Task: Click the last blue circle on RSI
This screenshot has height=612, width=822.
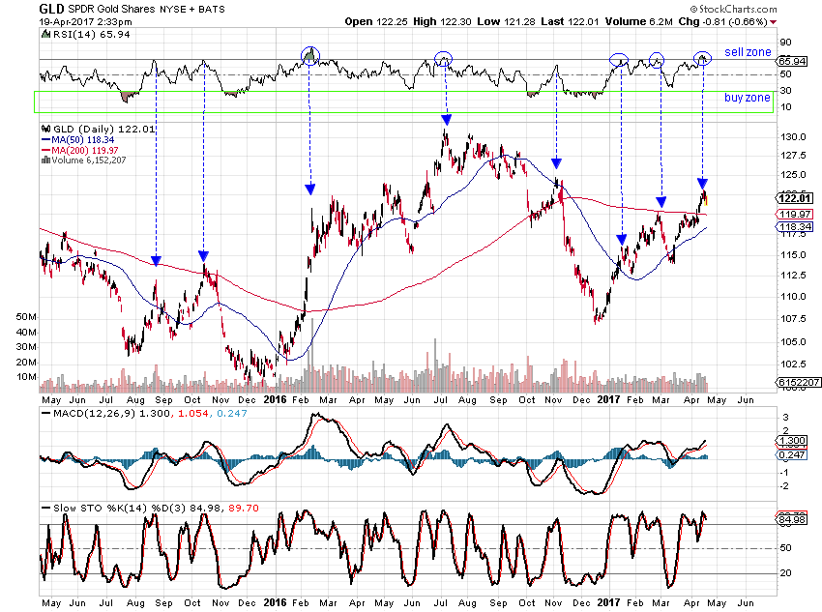Action: (x=703, y=59)
